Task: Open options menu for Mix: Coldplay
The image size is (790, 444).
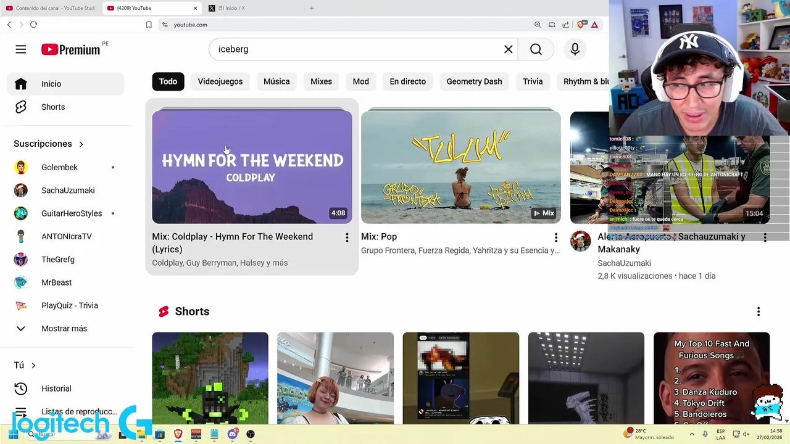Action: click(x=347, y=237)
